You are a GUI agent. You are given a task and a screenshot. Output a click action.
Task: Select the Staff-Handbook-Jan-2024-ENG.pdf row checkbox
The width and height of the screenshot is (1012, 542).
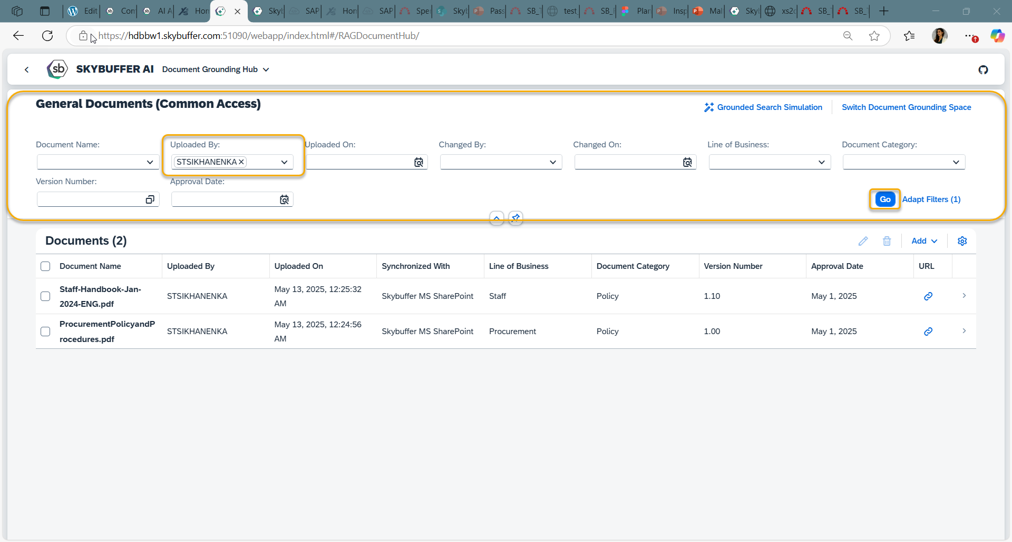45,296
